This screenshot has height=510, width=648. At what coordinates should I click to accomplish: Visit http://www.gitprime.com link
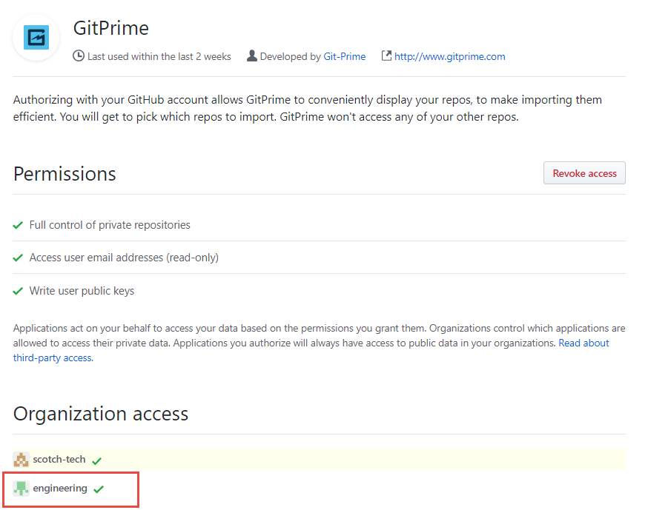click(x=449, y=56)
